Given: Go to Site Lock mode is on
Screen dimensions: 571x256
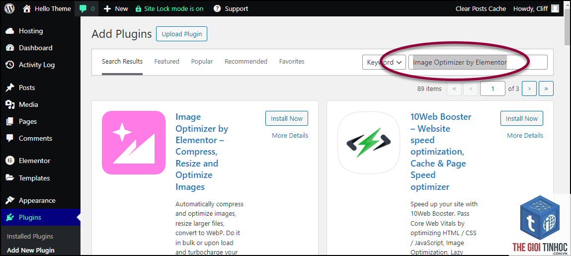Looking at the screenshot, I should click(169, 9).
